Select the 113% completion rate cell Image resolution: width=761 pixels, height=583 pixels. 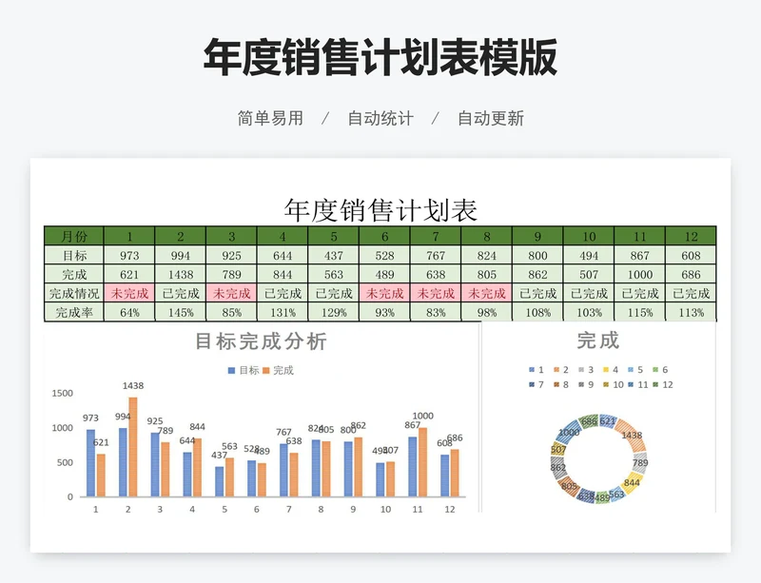tap(692, 312)
